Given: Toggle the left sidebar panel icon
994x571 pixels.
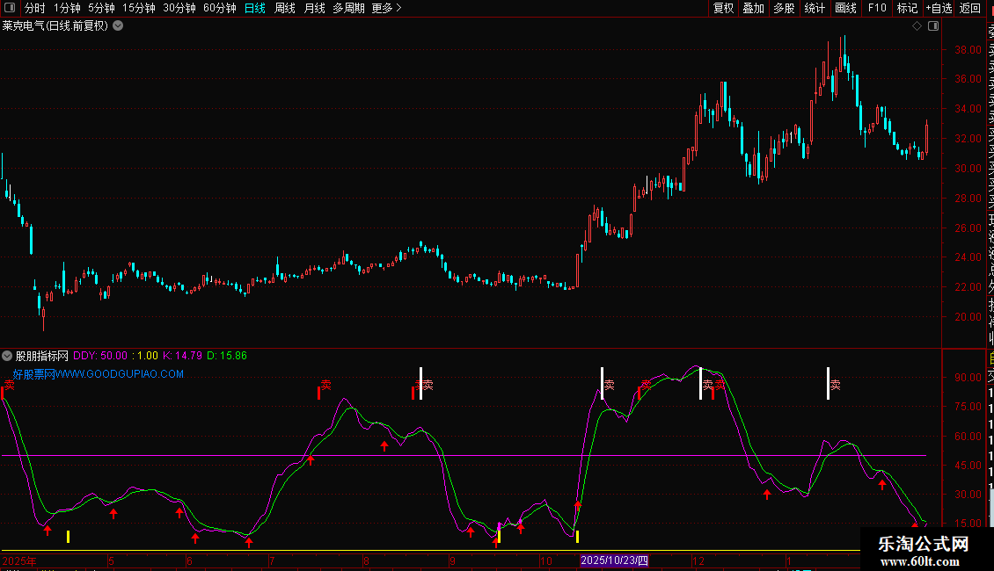Looking at the screenshot, I should [10, 8].
